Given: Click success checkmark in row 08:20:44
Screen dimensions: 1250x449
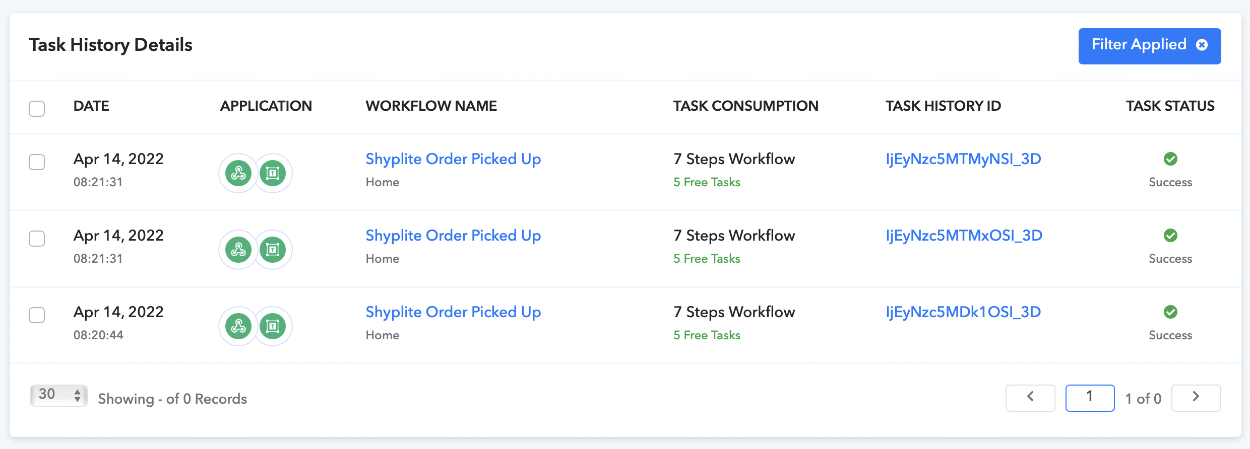Looking at the screenshot, I should pyautogui.click(x=1170, y=312).
